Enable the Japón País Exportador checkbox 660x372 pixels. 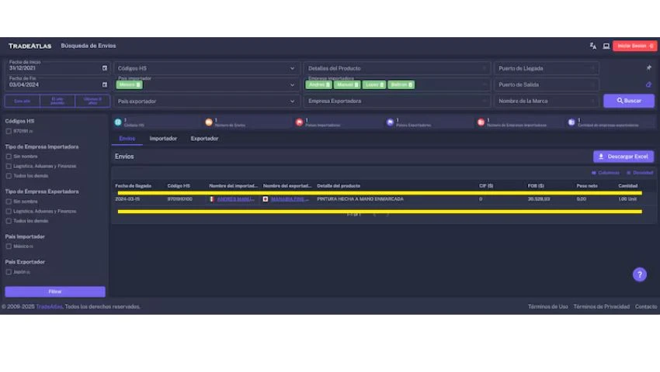point(9,272)
